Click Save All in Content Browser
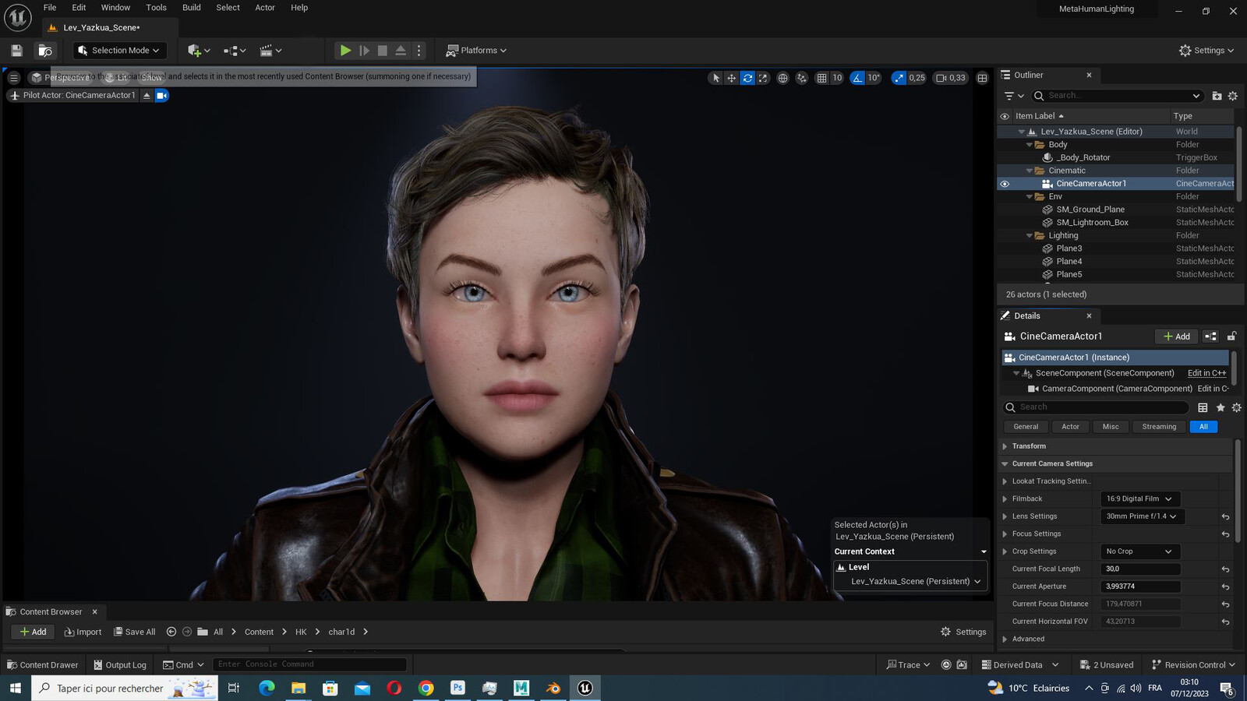 click(134, 632)
